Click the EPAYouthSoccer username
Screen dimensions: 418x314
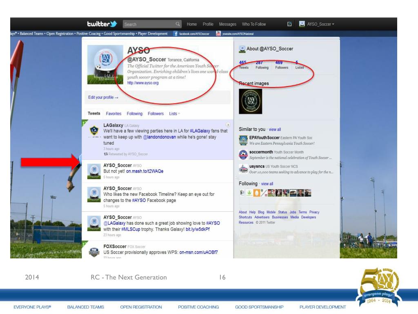click(x=265, y=137)
